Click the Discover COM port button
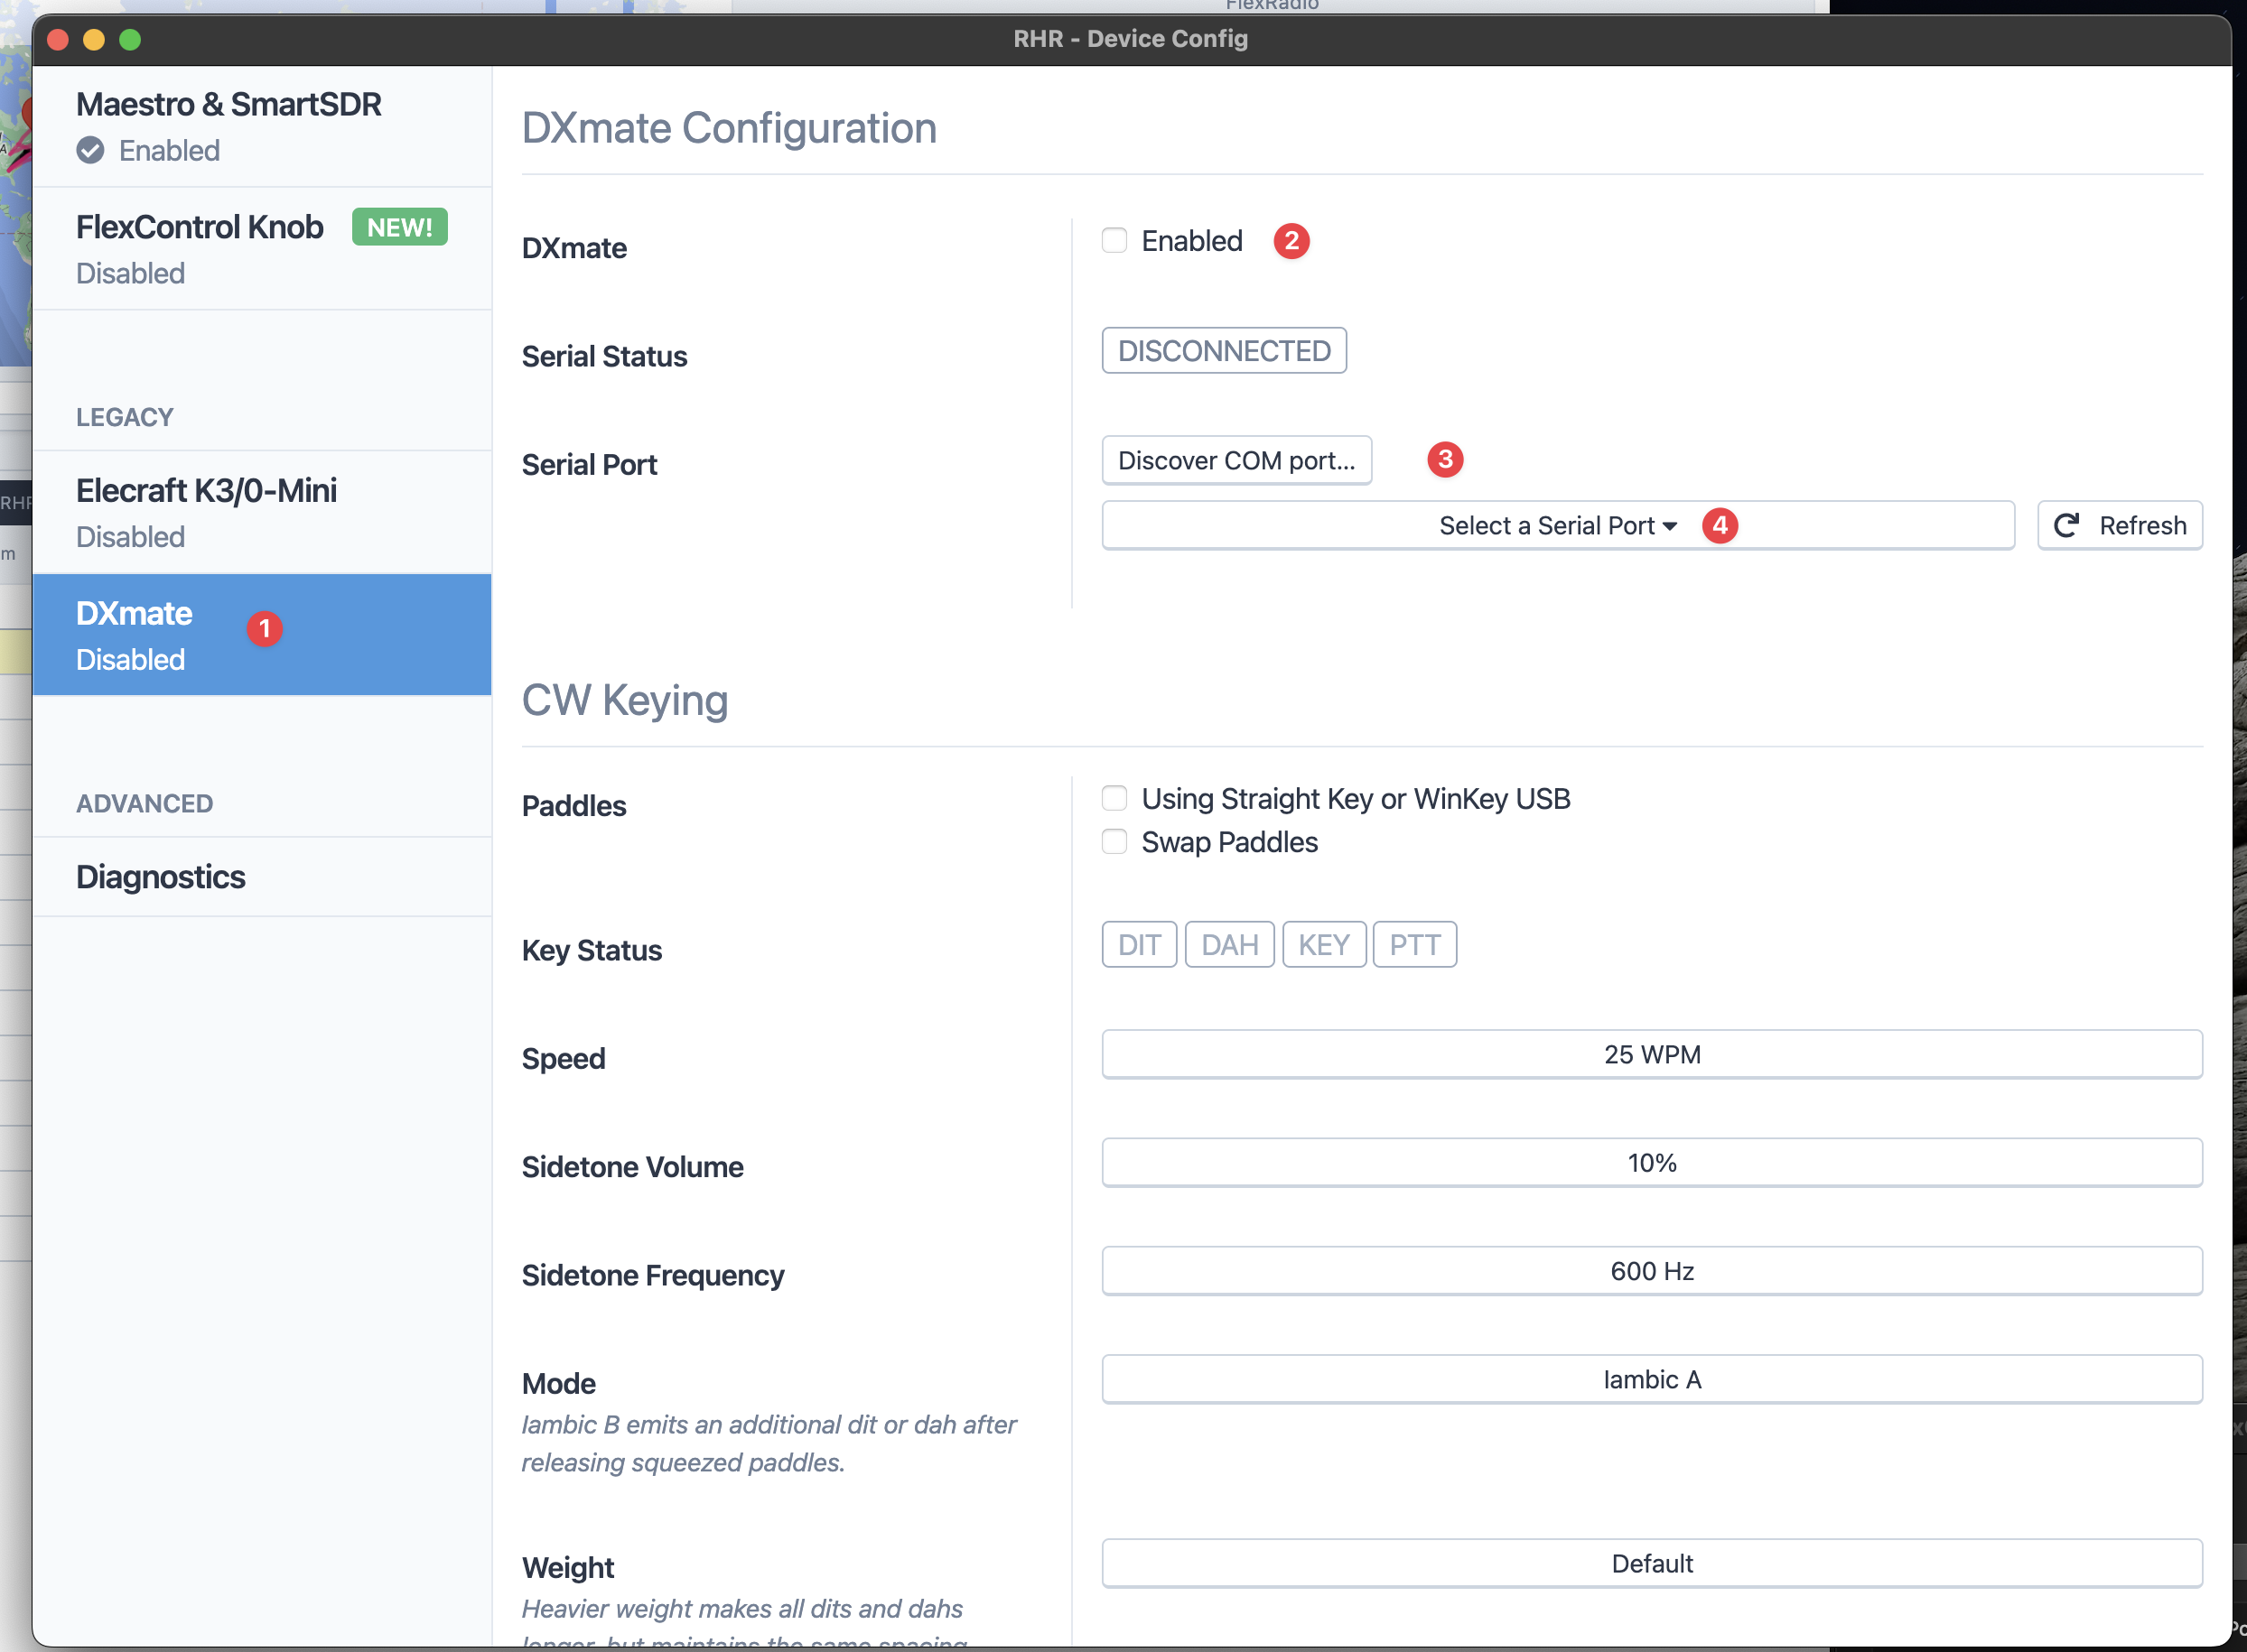Image resolution: width=2247 pixels, height=1652 pixels. pos(1235,460)
